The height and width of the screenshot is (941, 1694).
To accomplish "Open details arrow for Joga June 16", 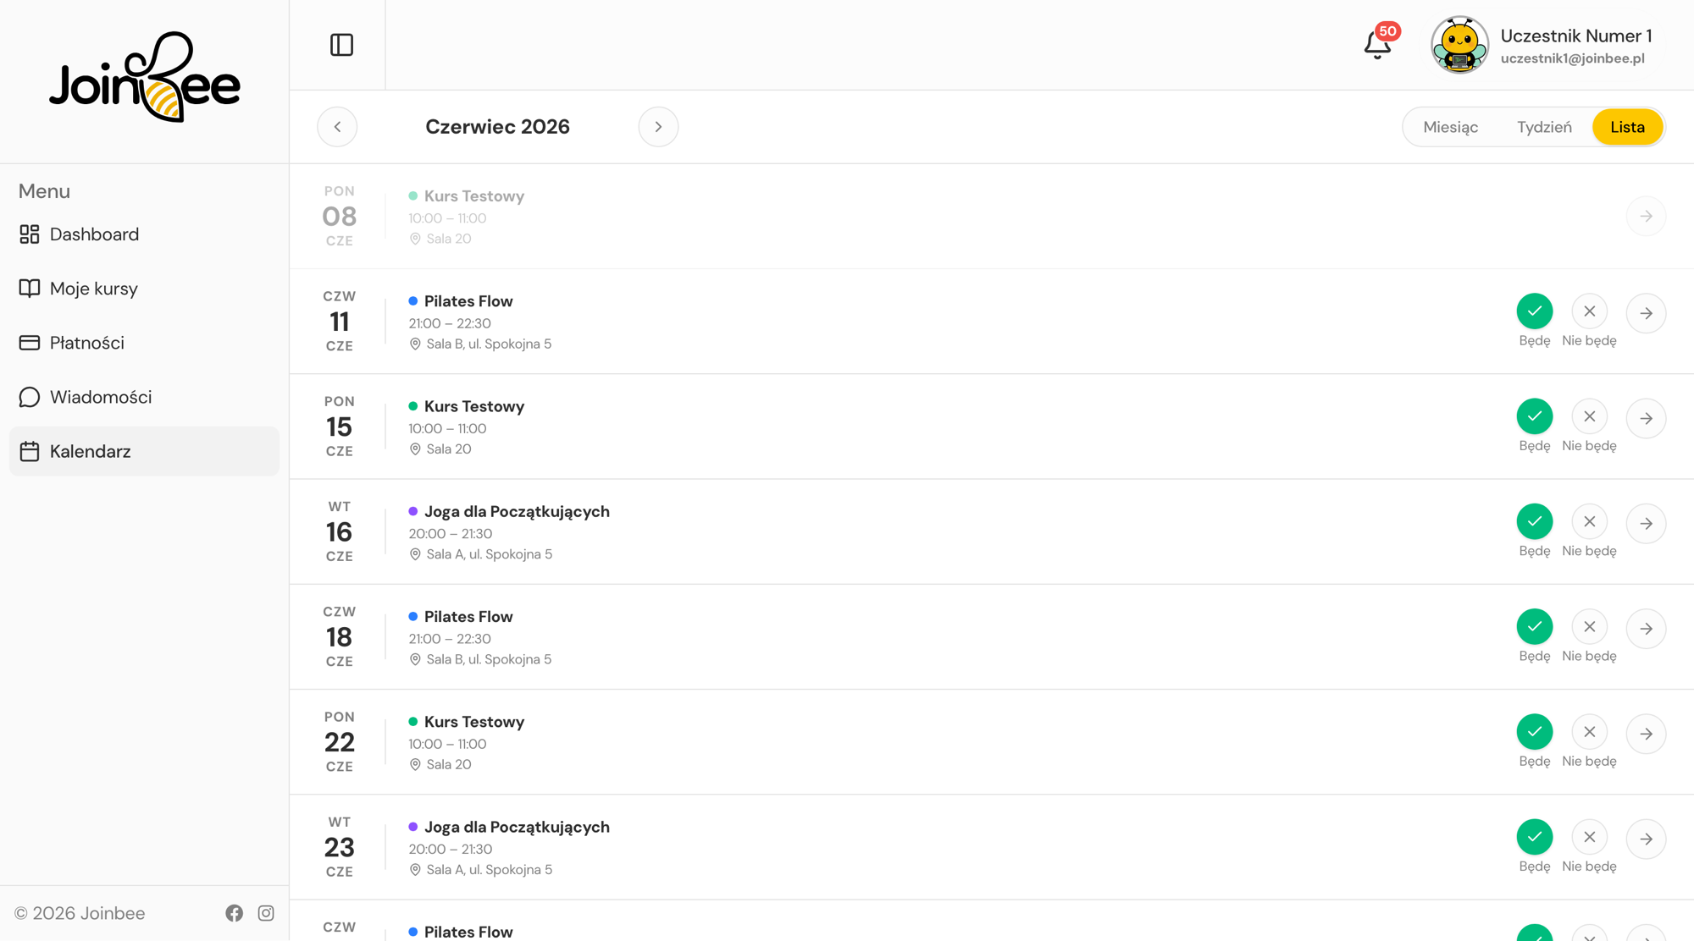I will click(1646, 523).
